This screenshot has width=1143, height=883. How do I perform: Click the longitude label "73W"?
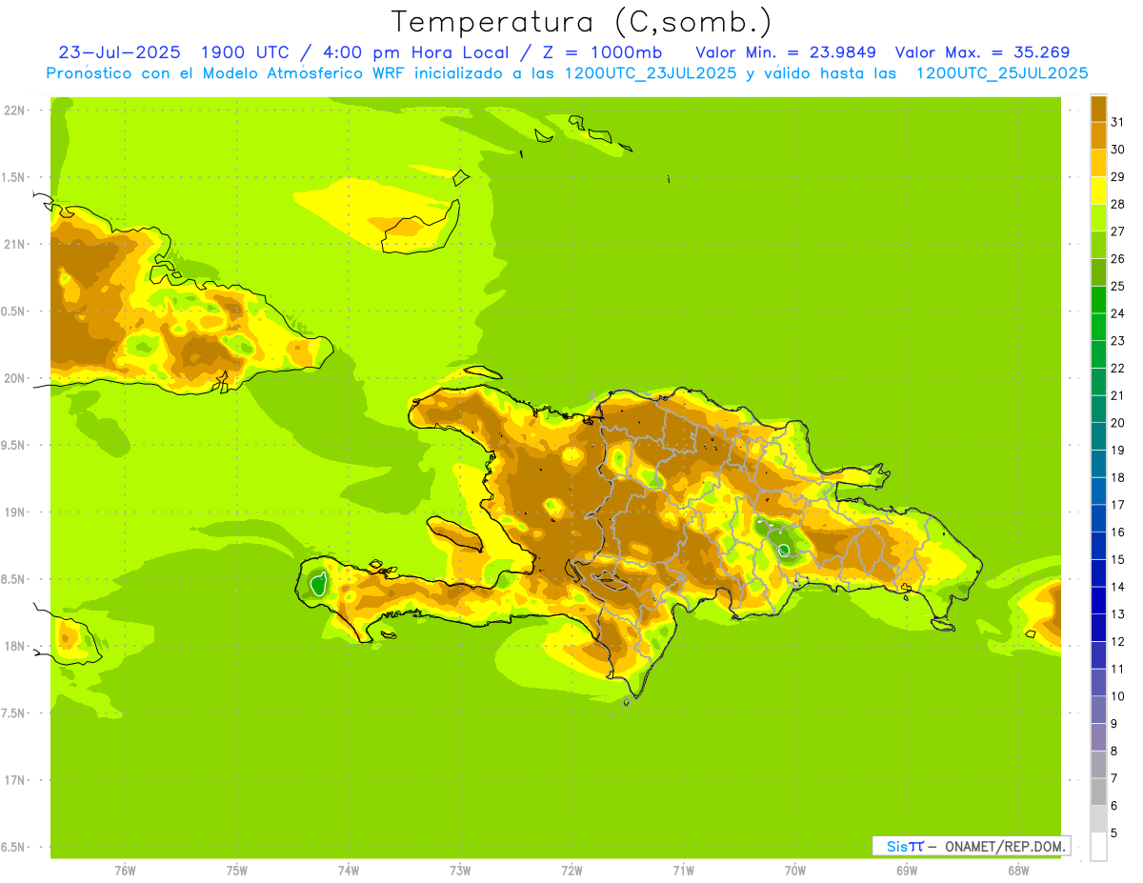pyautogui.click(x=460, y=871)
